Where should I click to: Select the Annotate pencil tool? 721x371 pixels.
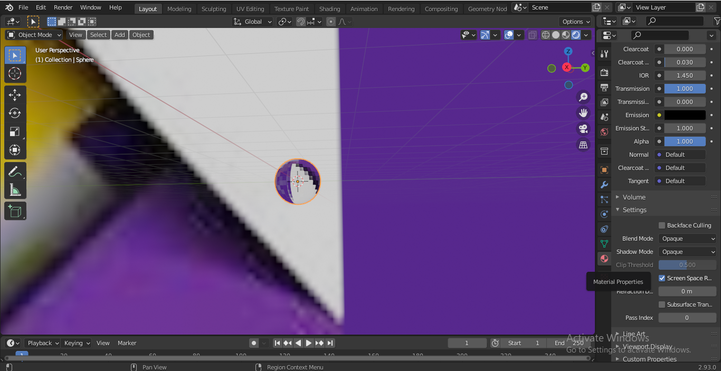15,172
